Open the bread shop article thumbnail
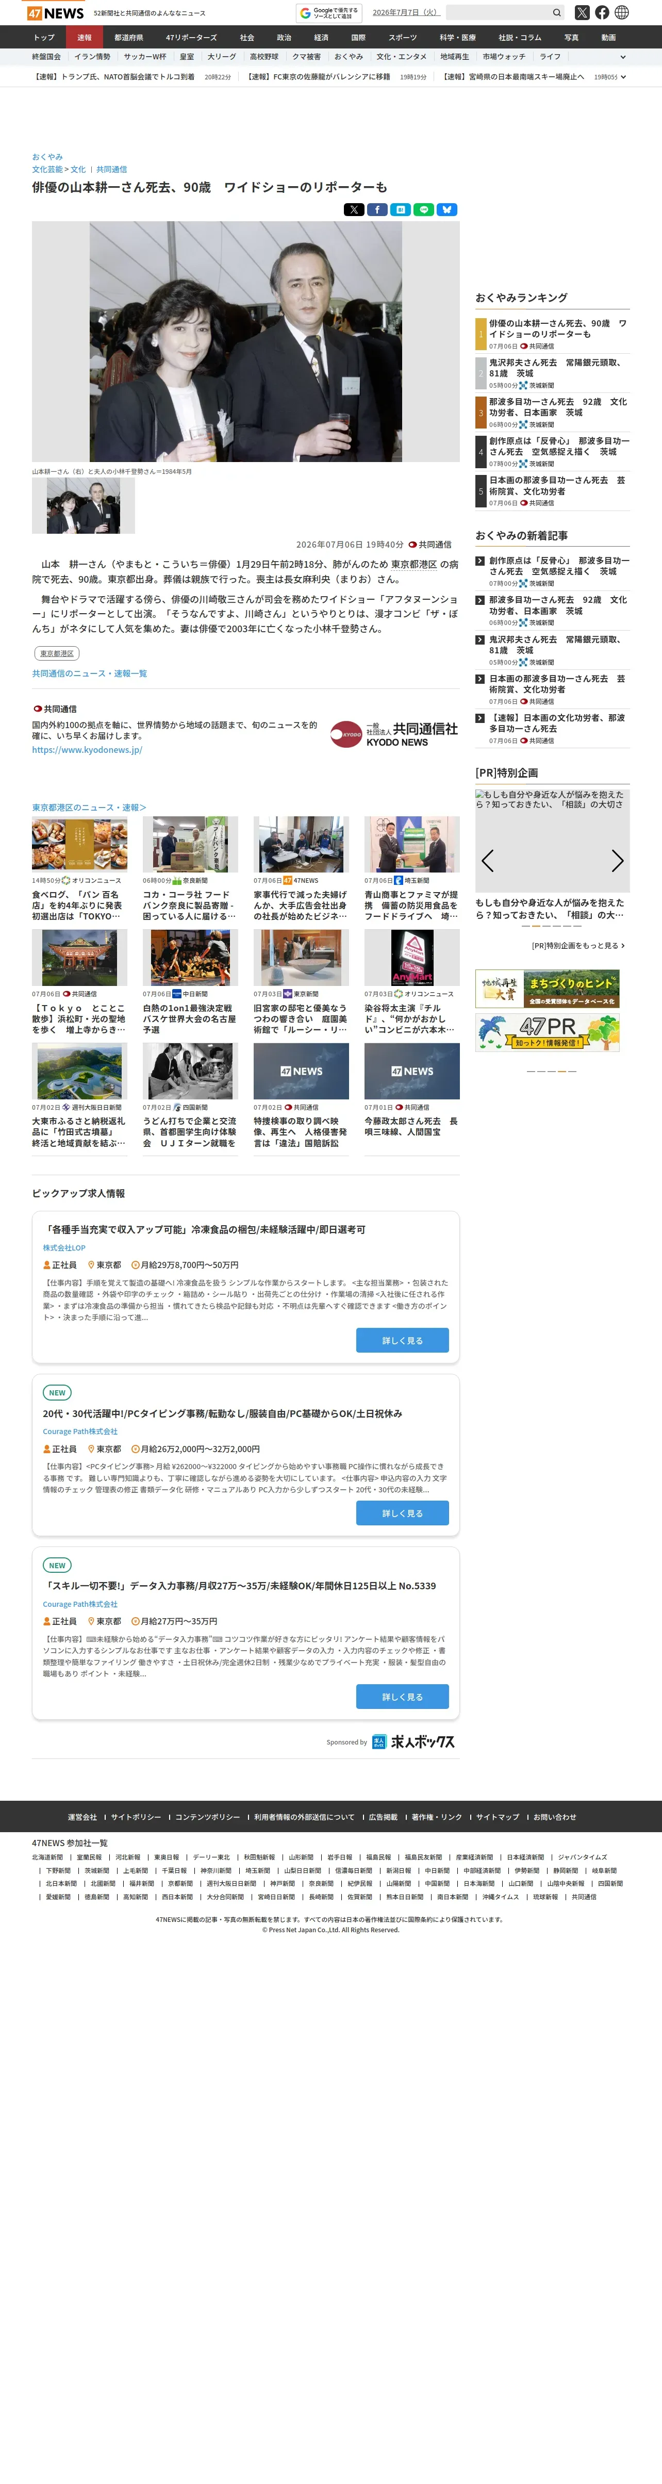 coord(79,844)
